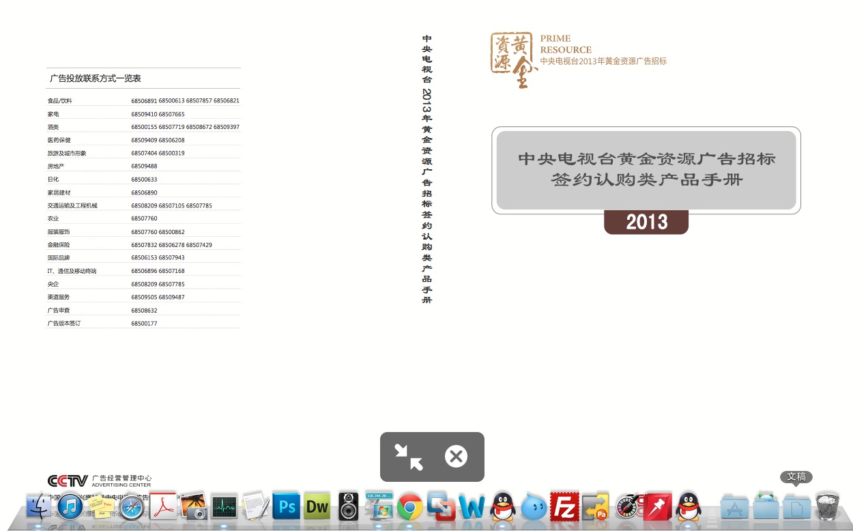Open the Applications folder stack
Screen dimensions: 853x531
[x=735, y=508]
